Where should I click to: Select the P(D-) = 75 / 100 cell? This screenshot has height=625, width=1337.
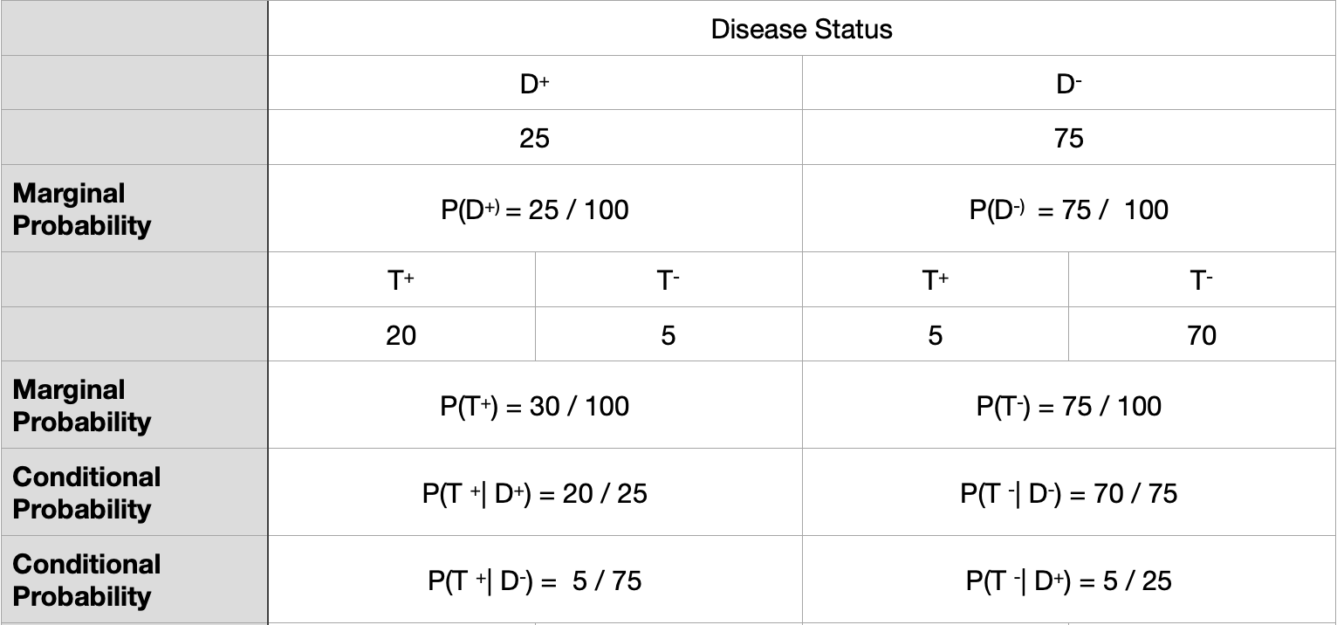click(1068, 209)
